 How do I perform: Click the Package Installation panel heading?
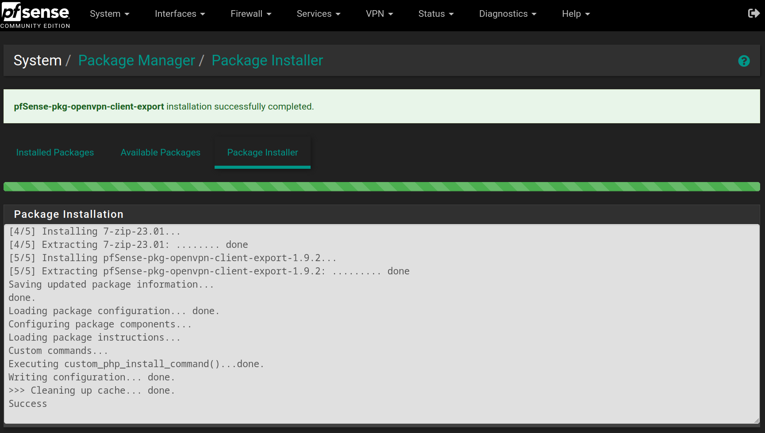pos(69,214)
